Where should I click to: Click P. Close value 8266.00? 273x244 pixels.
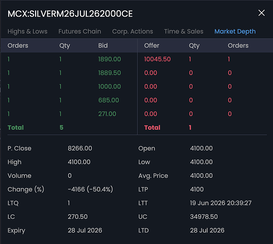pos(80,148)
